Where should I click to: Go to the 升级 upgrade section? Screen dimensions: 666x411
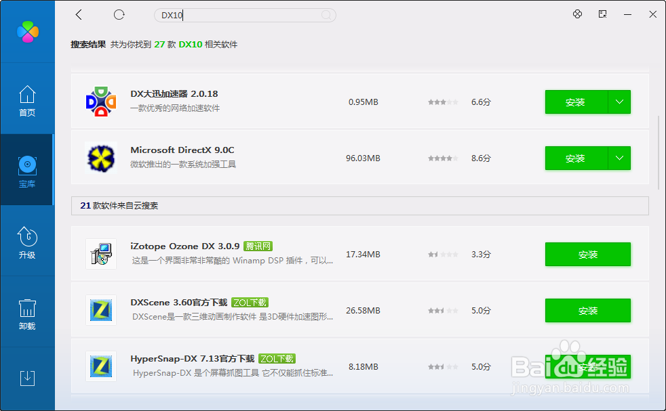point(27,242)
